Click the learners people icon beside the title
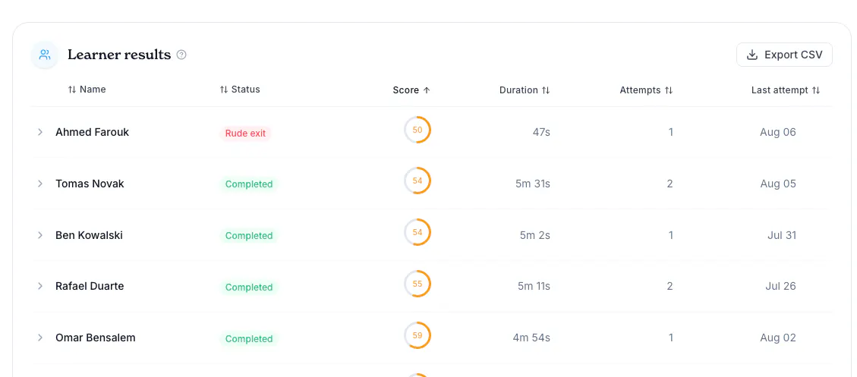The height and width of the screenshot is (377, 857). [45, 55]
